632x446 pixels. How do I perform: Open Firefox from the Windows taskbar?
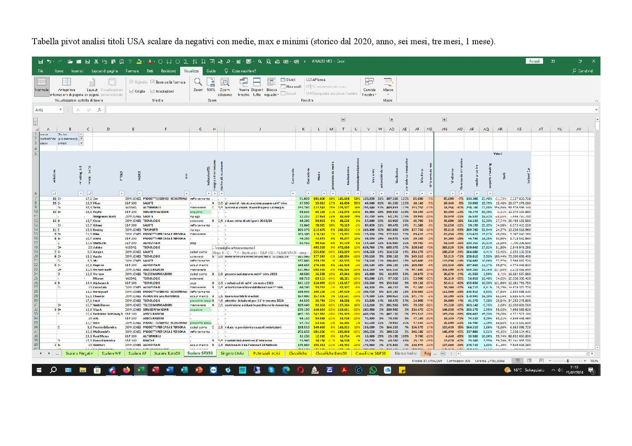coord(126,370)
